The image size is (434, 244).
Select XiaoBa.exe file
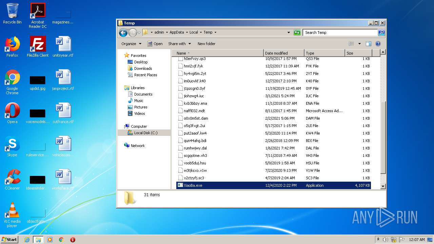(x=274, y=185)
